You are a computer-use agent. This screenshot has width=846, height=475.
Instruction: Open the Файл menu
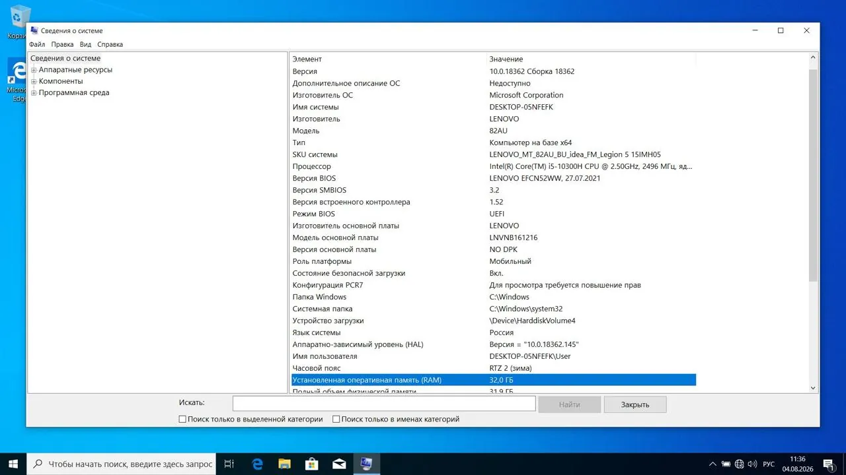click(x=37, y=44)
